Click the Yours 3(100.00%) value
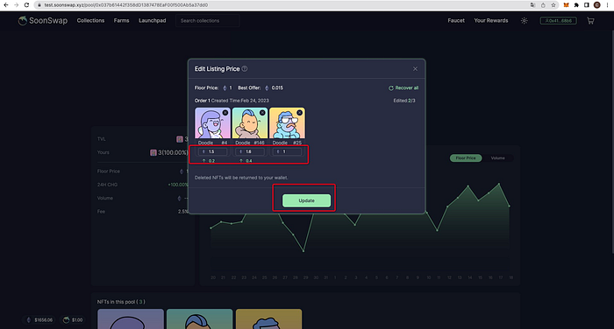Viewport: 614px width, 329px height. click(168, 152)
